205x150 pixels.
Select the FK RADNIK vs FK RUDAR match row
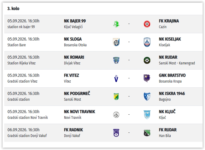click(x=103, y=133)
